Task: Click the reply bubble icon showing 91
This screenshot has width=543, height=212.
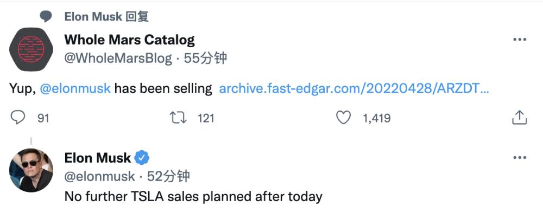Action: (18, 118)
